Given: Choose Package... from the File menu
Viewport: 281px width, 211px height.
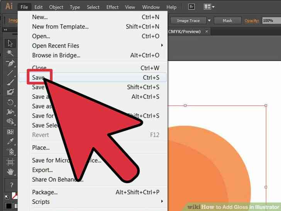Looking at the screenshot, I should point(93,192).
